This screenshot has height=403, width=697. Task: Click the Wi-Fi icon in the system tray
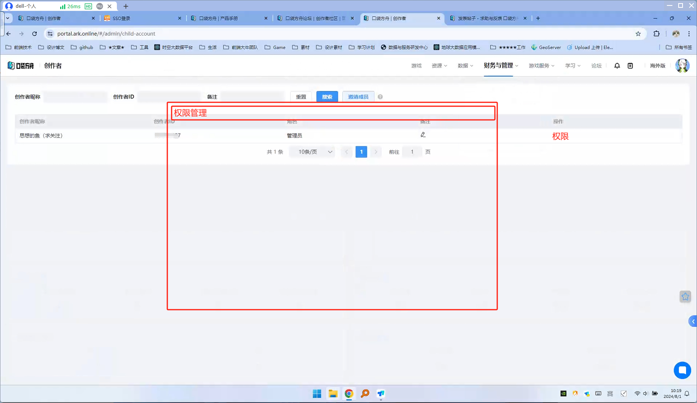(x=637, y=394)
